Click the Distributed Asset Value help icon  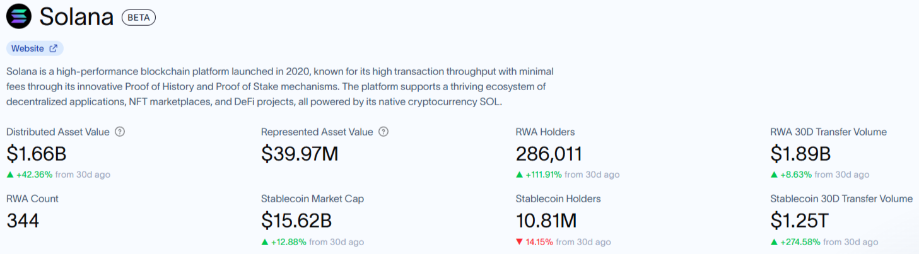[x=120, y=132]
